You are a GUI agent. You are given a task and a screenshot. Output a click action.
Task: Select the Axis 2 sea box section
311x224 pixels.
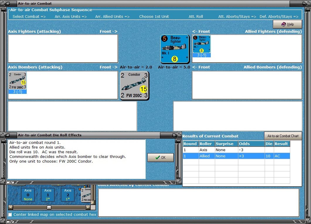click(68, 195)
